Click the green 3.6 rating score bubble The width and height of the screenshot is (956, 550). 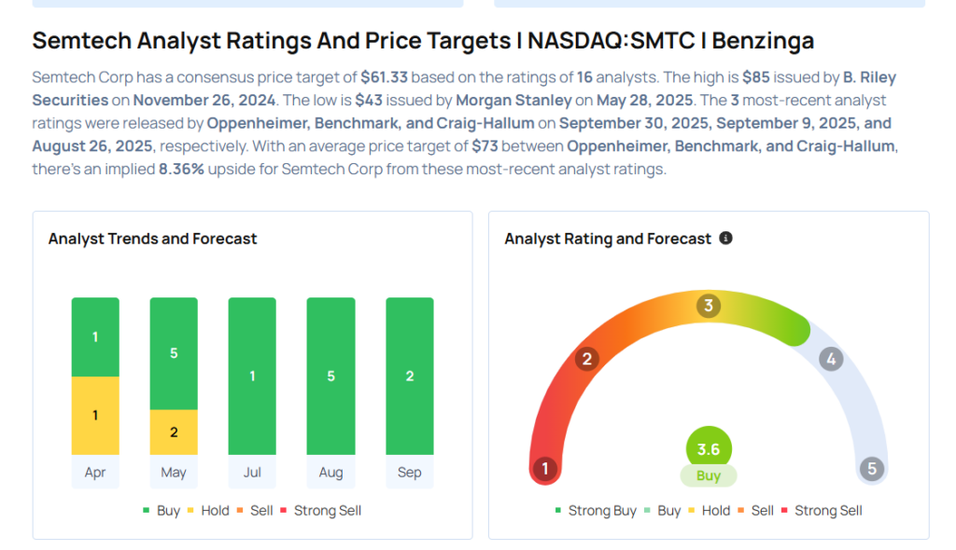point(709,449)
